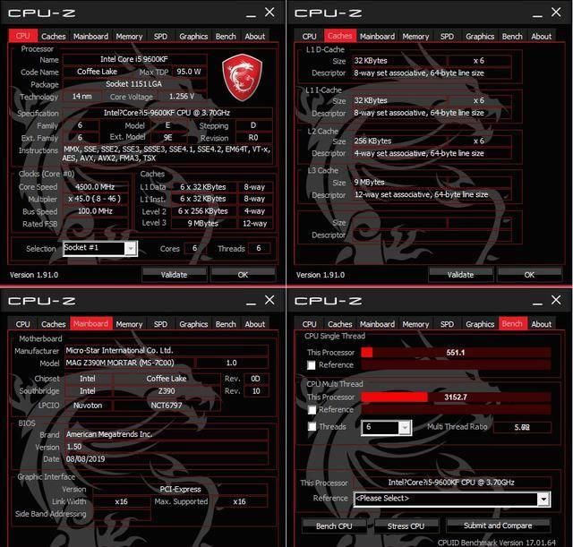Click Specification field in CPU window
573x547 pixels.
pos(167,113)
